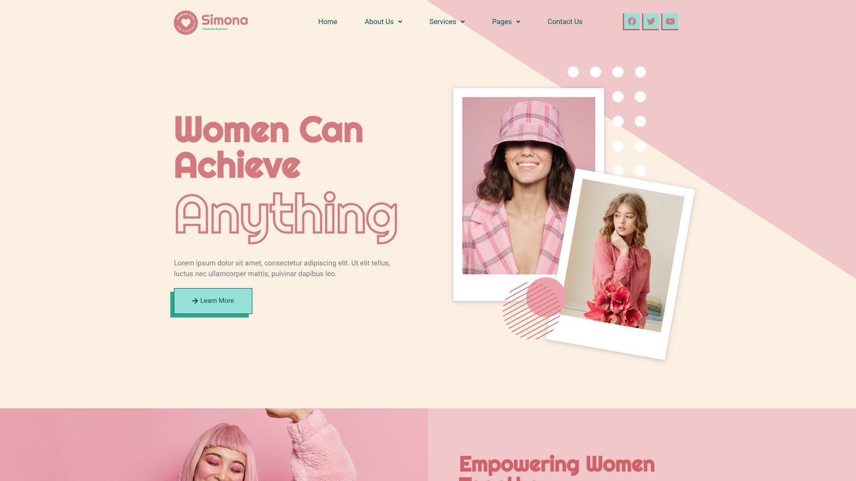Click the pink-haired woman image below
This screenshot has width=856, height=481.
(x=214, y=445)
